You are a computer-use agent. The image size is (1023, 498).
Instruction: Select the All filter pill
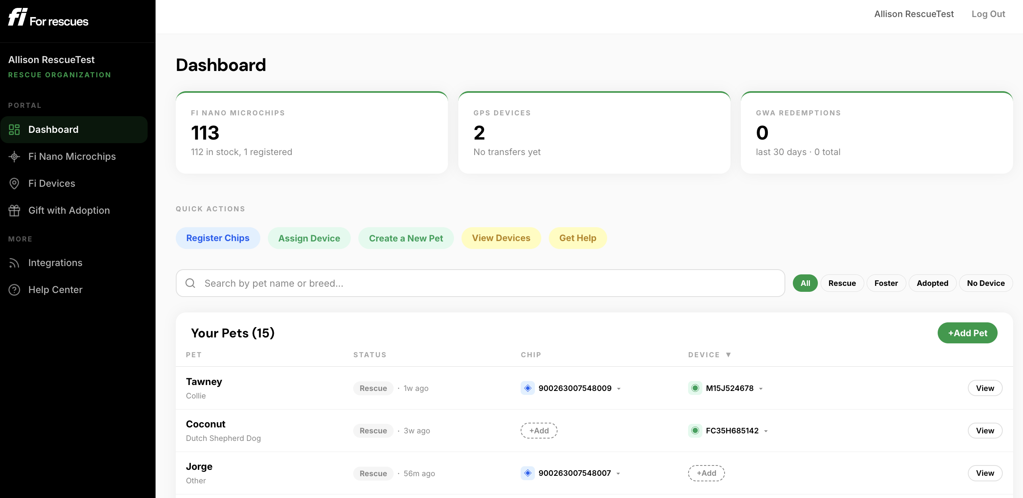coord(805,283)
